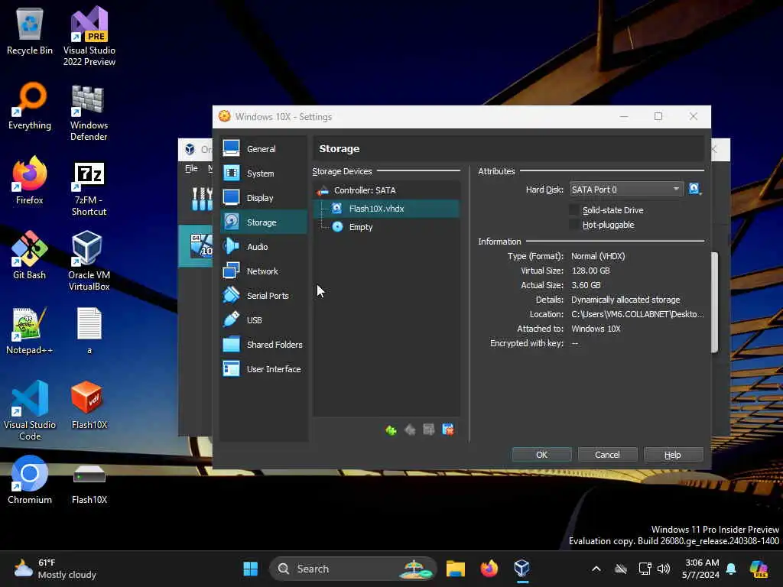This screenshot has width=783, height=587.
Task: Click the disk Location path text
Action: 637,314
